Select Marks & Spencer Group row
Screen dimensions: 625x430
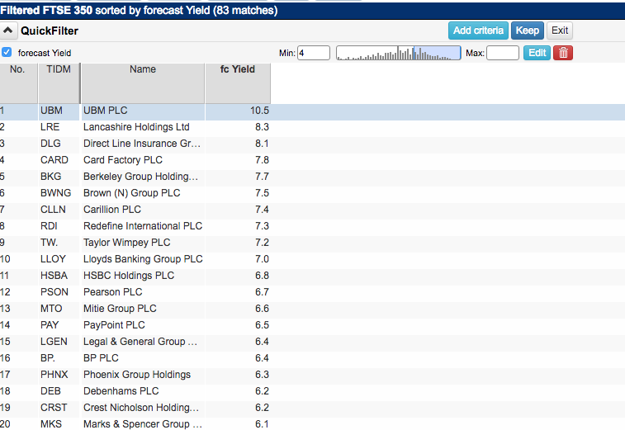tap(312, 424)
